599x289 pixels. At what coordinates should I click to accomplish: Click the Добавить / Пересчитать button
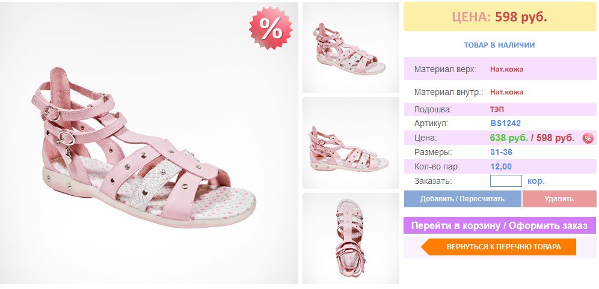pyautogui.click(x=462, y=199)
